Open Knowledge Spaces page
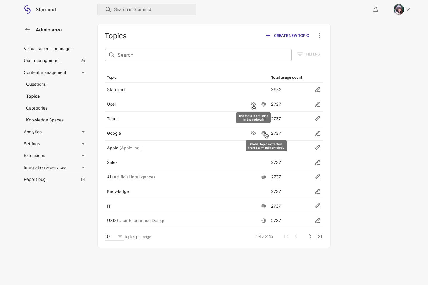The image size is (428, 285). pyautogui.click(x=45, y=120)
